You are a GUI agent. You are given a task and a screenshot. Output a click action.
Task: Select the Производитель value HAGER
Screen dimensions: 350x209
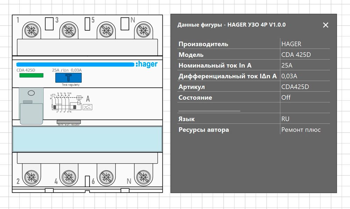[291, 44]
